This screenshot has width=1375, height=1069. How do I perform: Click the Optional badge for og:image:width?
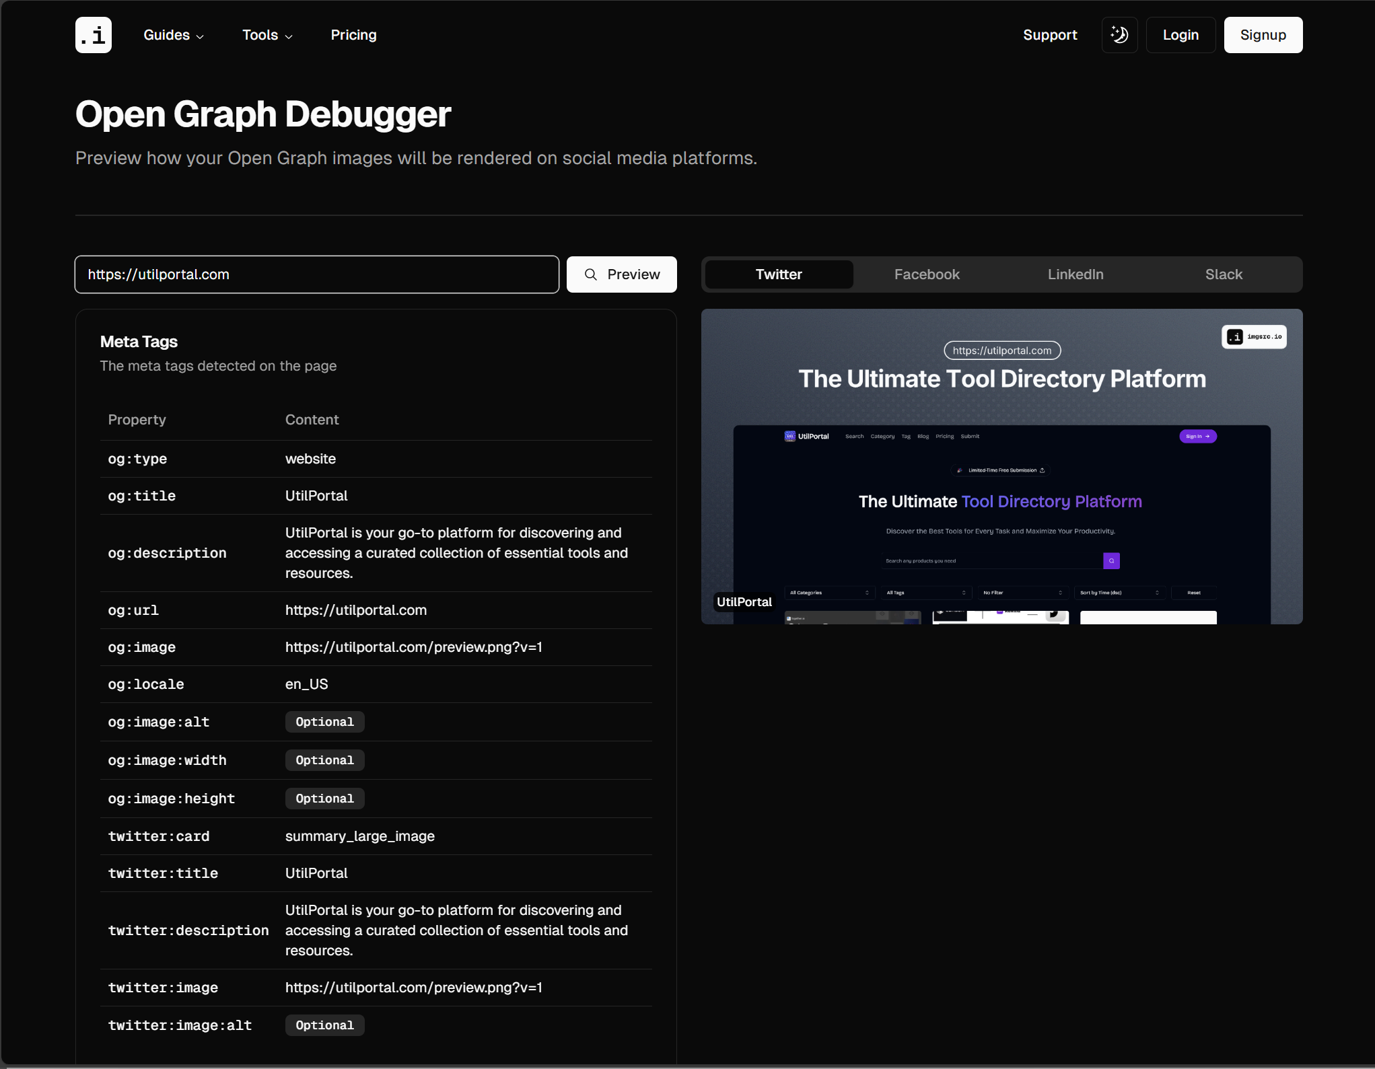pos(324,760)
